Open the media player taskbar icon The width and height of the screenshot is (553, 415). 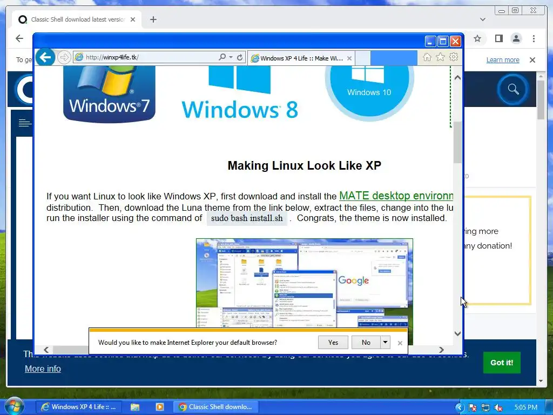160,407
